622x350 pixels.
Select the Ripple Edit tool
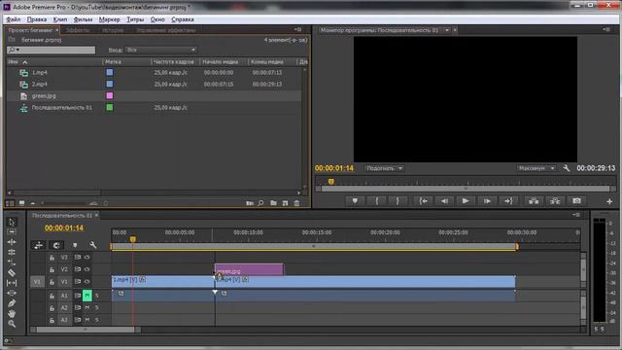click(x=12, y=242)
